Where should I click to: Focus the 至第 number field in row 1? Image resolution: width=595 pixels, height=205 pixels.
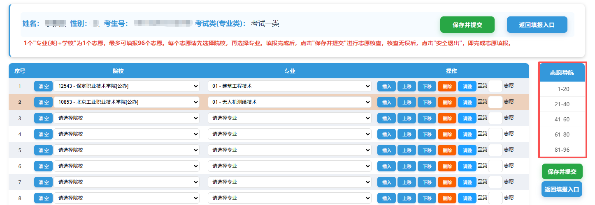[495, 86]
